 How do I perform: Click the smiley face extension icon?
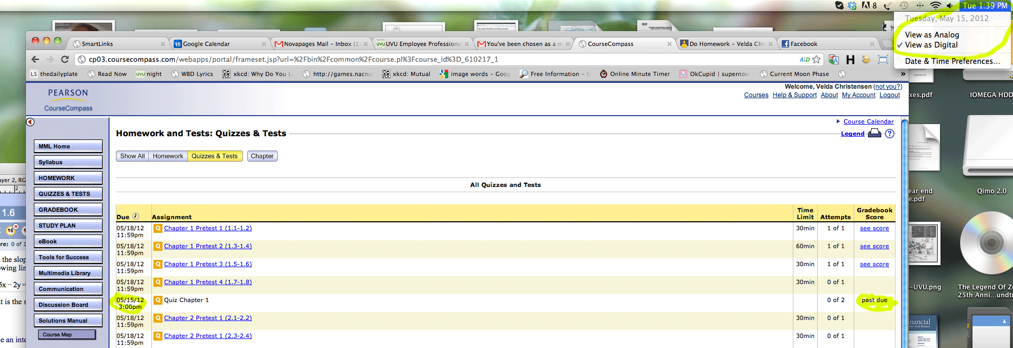coord(866,59)
